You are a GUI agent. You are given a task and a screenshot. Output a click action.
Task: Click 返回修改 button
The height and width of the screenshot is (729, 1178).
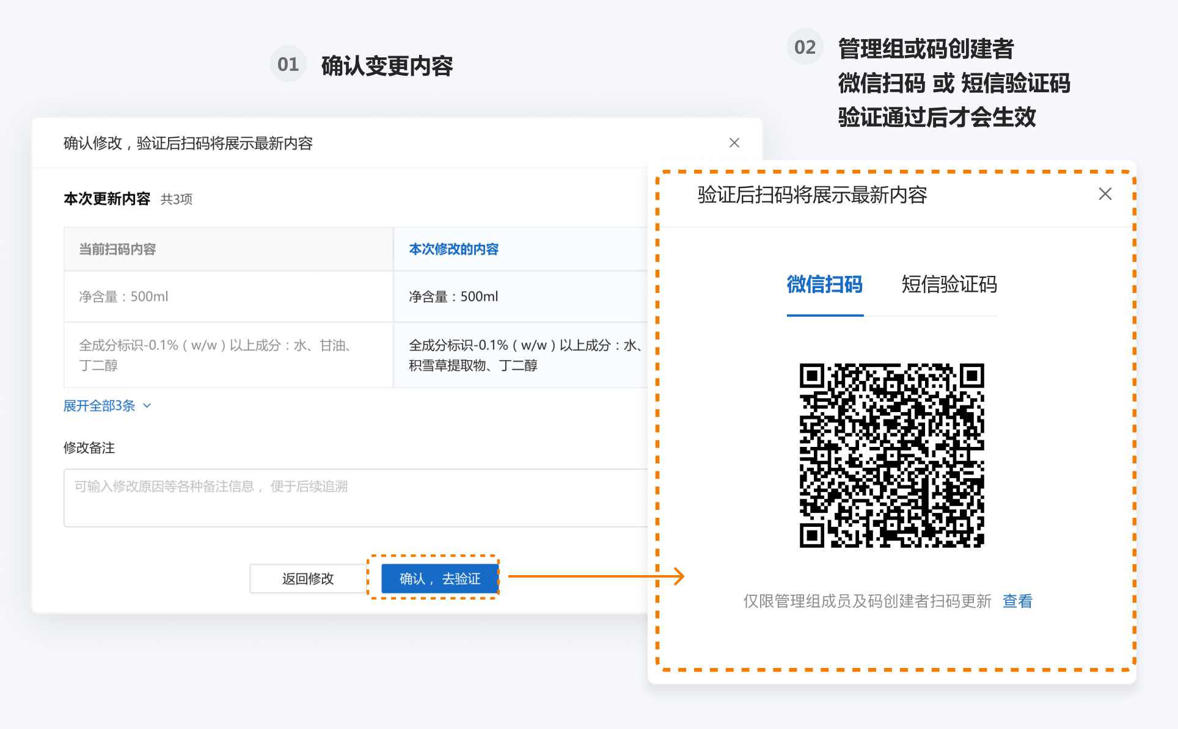pos(308,579)
